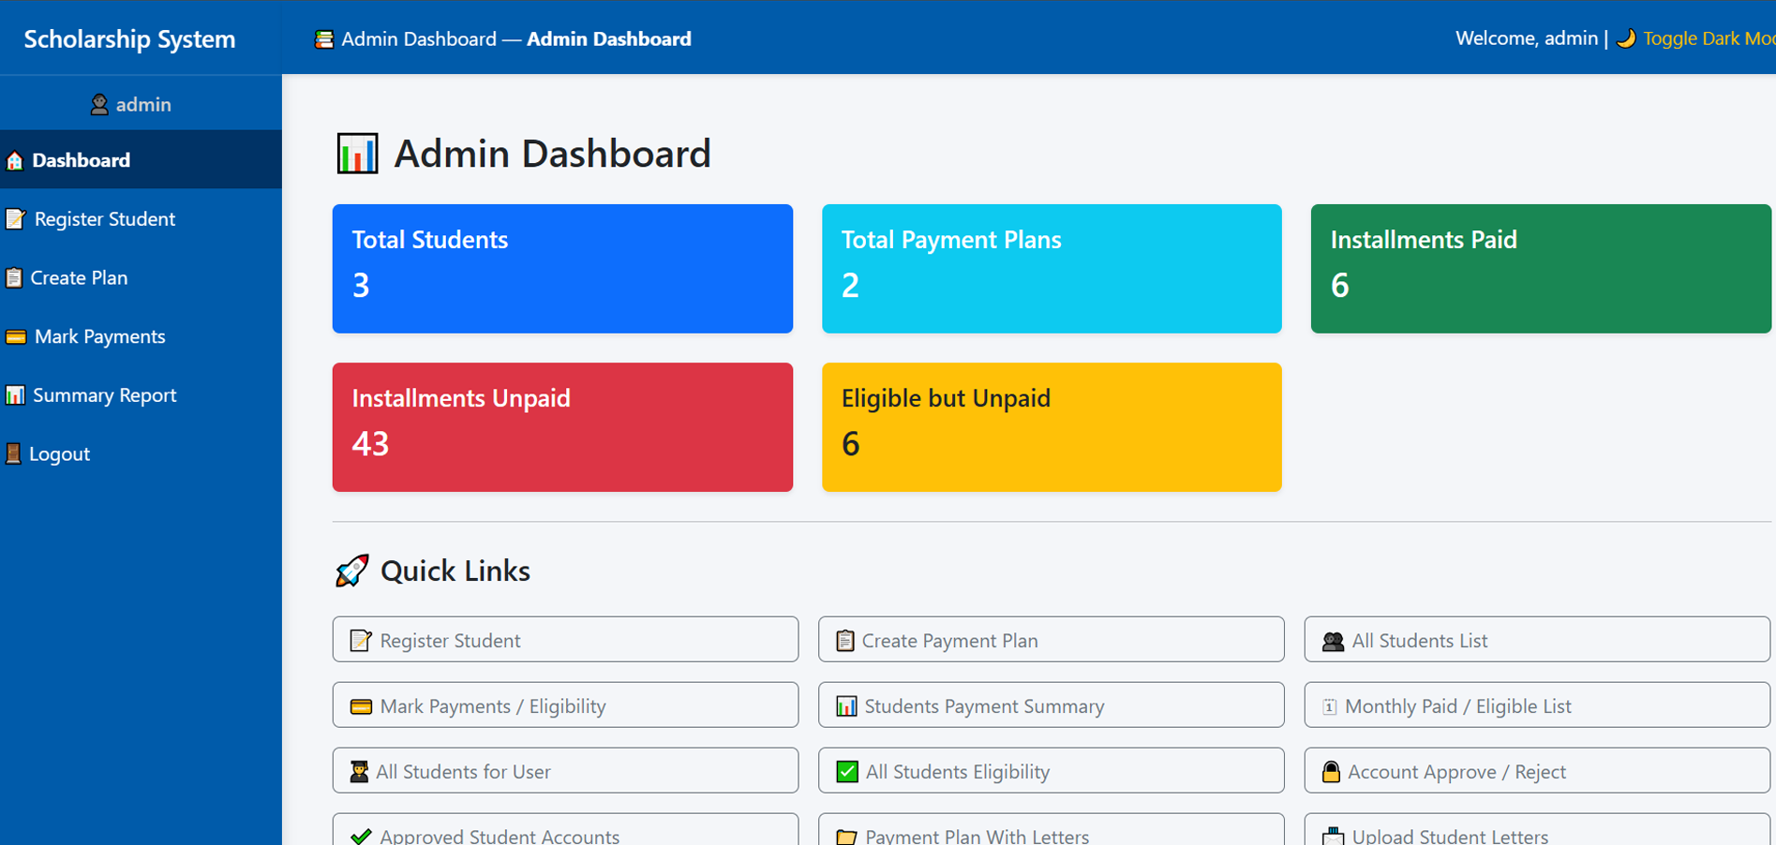This screenshot has height=845, width=1776.
Task: Open Summary Report from the sidebar menu
Action: click(x=104, y=395)
